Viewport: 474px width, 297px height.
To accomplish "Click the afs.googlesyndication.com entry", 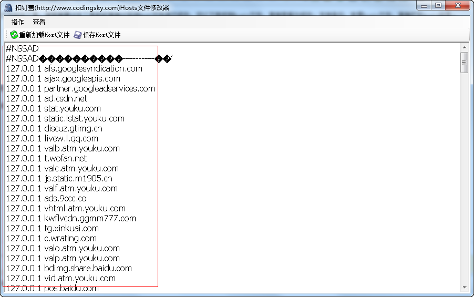I will coord(74,69).
